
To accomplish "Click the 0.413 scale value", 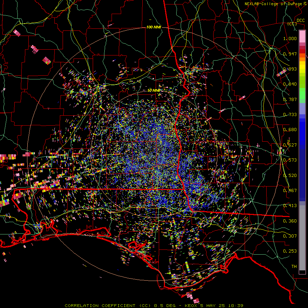I will click(x=290, y=206).
